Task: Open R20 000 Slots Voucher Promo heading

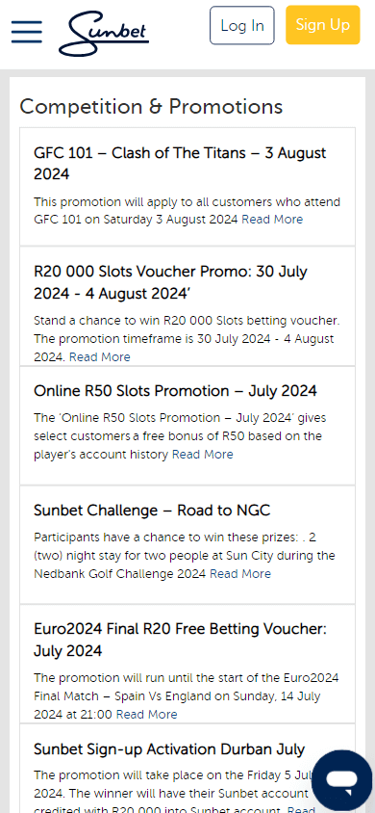Action: pyautogui.click(x=171, y=282)
